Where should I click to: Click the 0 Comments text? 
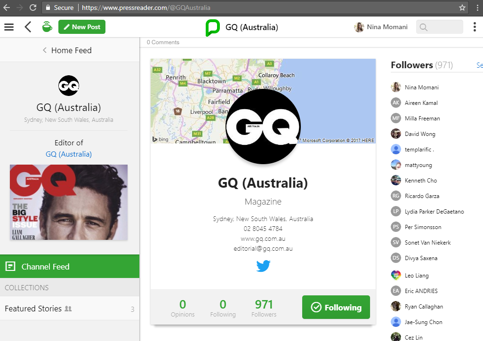click(163, 42)
